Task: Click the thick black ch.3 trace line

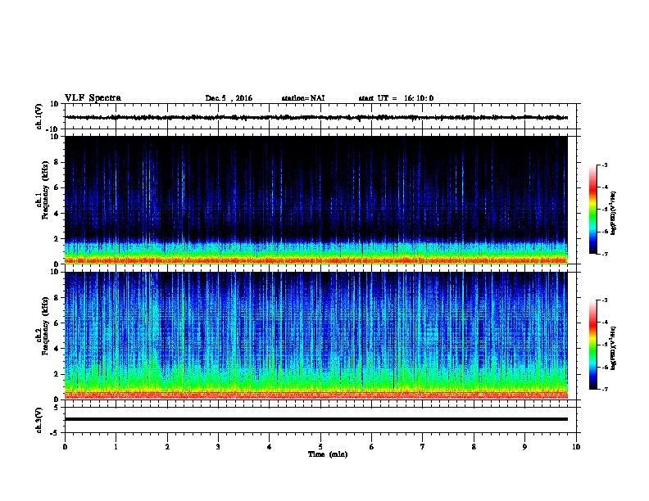Action: click(x=315, y=419)
